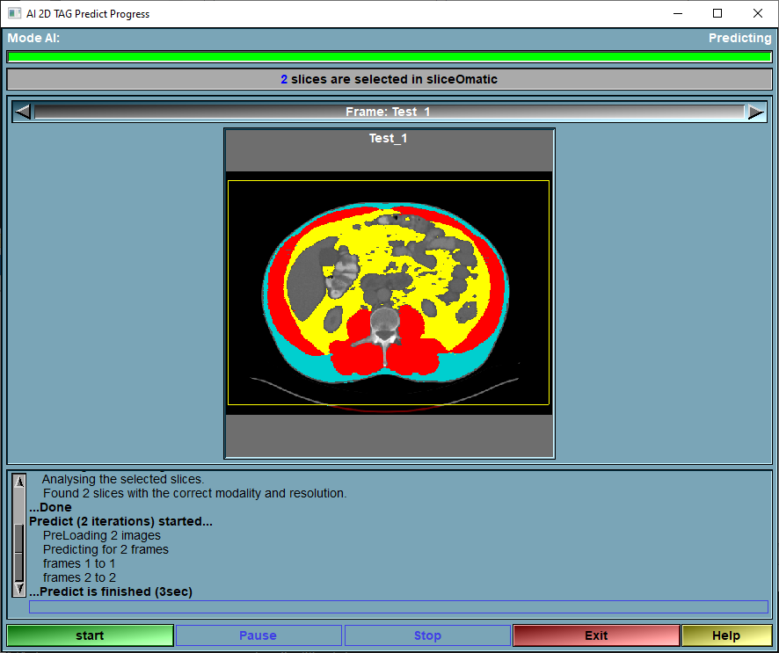Click the 'Analysing the selected slices.' log line
The height and width of the screenshot is (653, 779).
tap(123, 479)
